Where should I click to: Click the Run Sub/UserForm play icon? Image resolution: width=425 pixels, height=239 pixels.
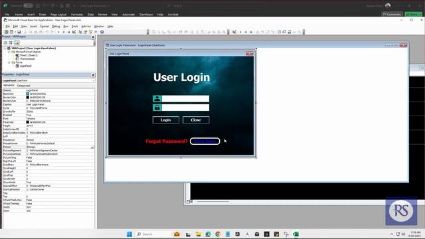click(x=58, y=32)
